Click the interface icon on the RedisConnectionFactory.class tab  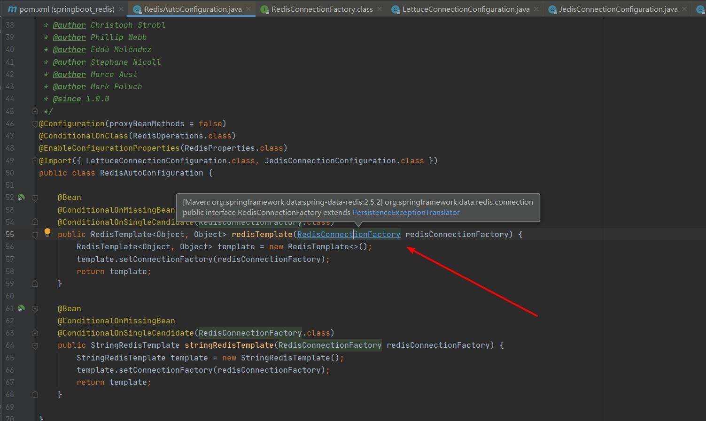pyautogui.click(x=264, y=9)
